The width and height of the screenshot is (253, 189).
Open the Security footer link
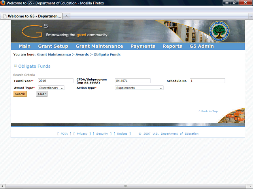(102, 133)
